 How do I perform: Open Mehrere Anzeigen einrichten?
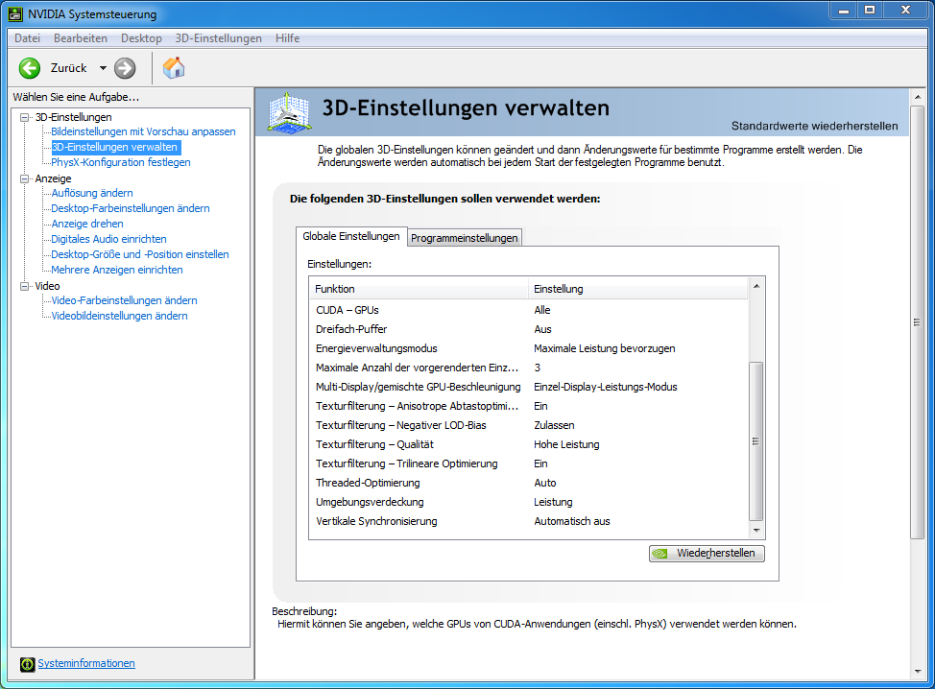click(117, 270)
